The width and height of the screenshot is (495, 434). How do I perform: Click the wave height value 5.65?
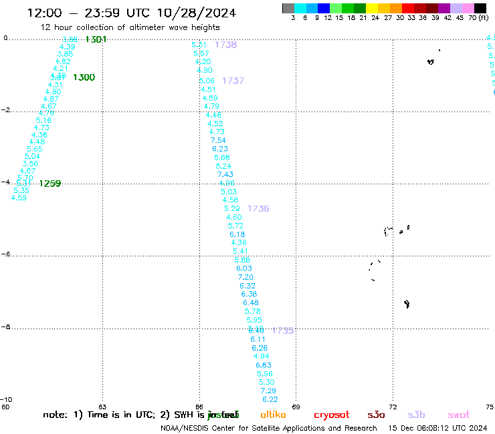coord(34,149)
